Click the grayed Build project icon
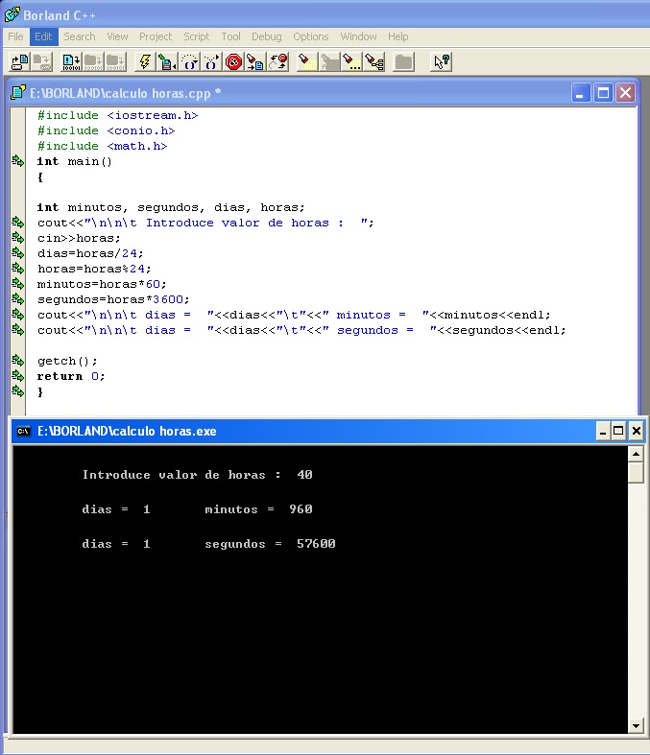Image resolution: width=650 pixels, height=755 pixels. click(x=115, y=62)
